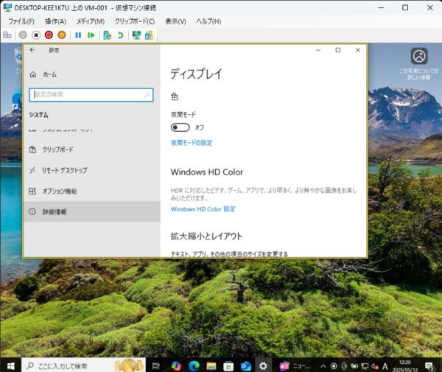Click the rightmost Hyper-V toolbar icon
The height and width of the screenshot is (372, 442).
(149, 35)
